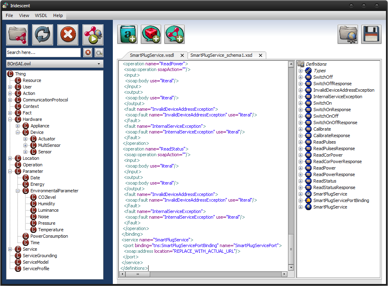
Task: Expand the Service tree node
Action: point(10,249)
